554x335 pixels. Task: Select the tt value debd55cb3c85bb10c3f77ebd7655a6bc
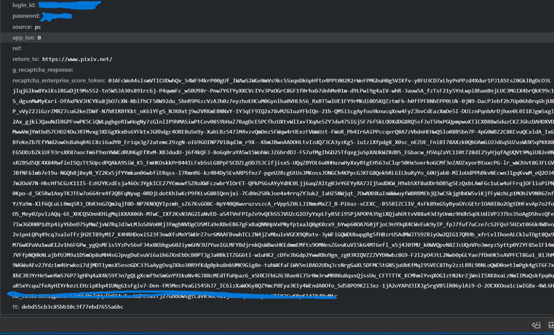pyautogui.click(x=72, y=307)
